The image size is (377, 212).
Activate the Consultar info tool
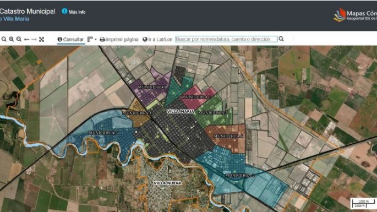(x=70, y=40)
